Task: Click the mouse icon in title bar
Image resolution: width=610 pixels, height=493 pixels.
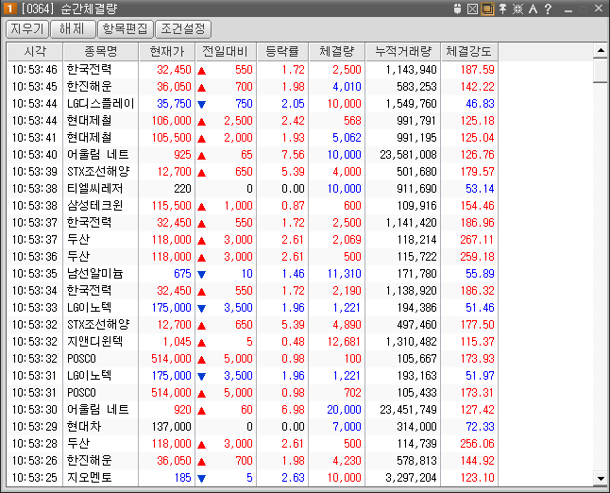Action: pyautogui.click(x=457, y=8)
